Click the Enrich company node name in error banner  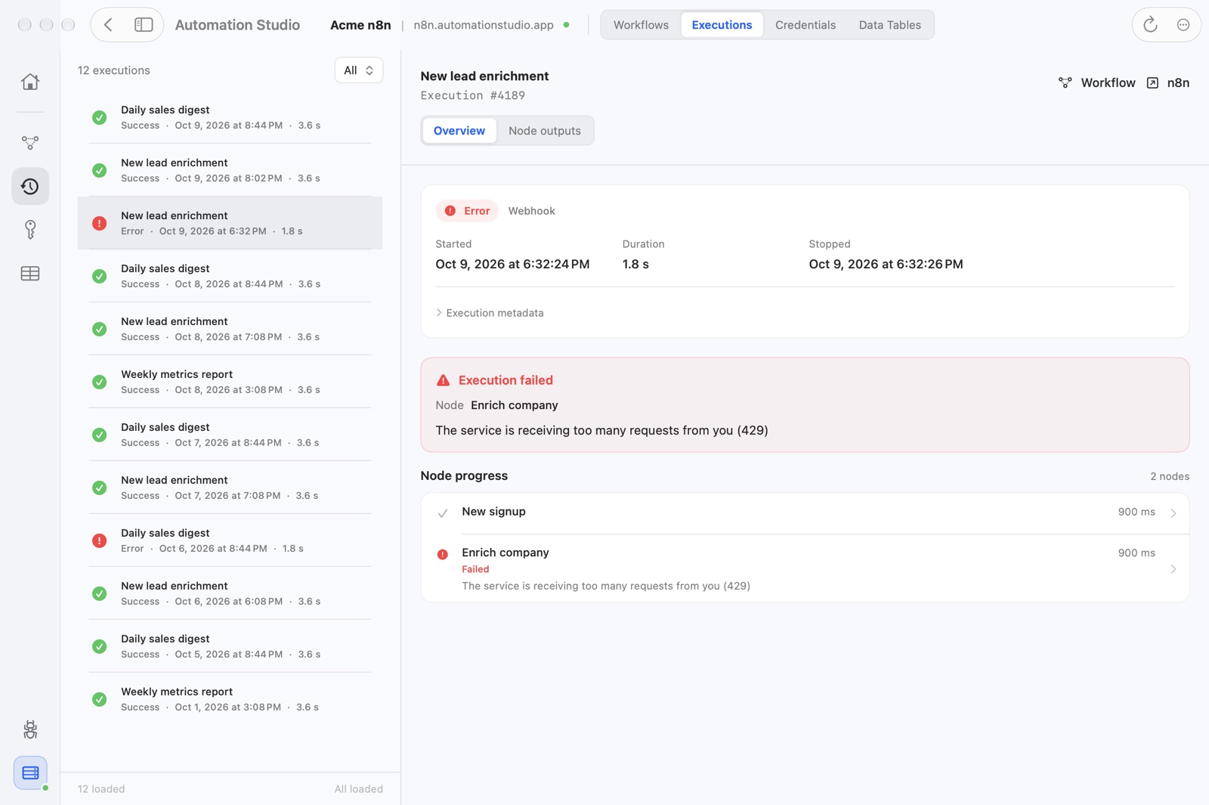(x=514, y=405)
